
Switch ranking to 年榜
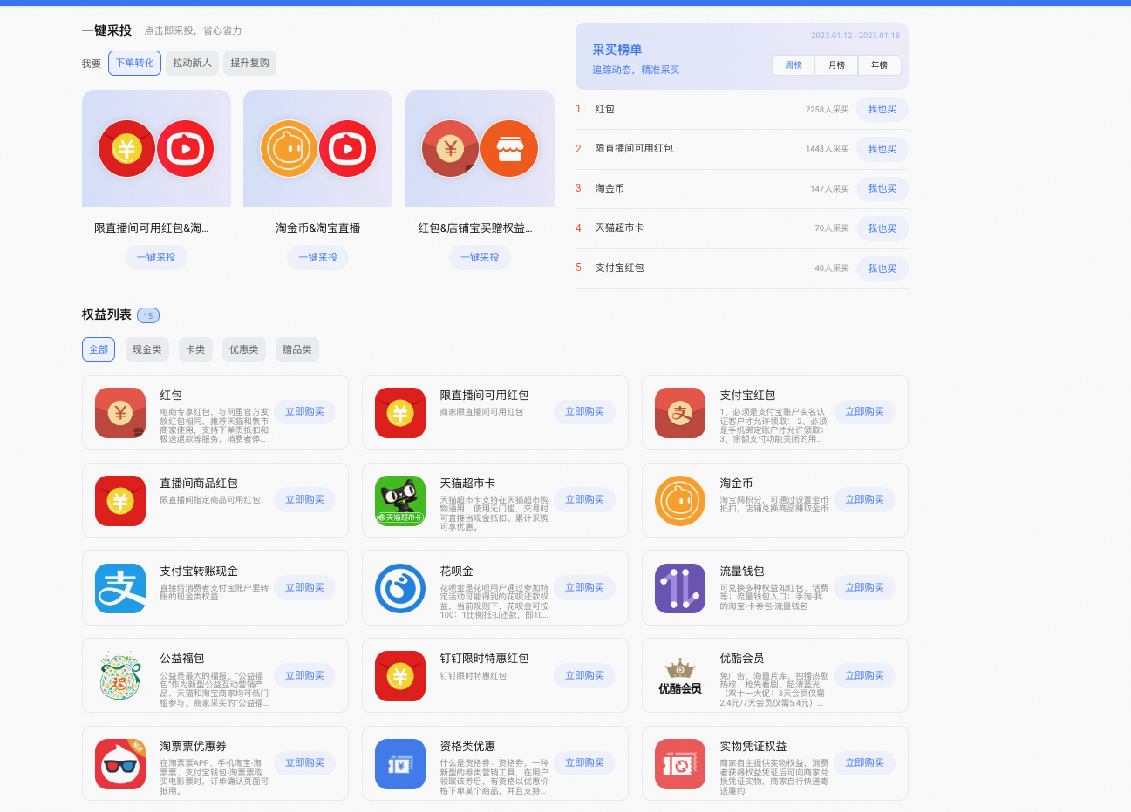[x=880, y=65]
